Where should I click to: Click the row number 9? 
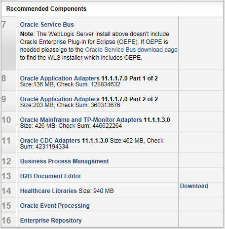pos(4,99)
